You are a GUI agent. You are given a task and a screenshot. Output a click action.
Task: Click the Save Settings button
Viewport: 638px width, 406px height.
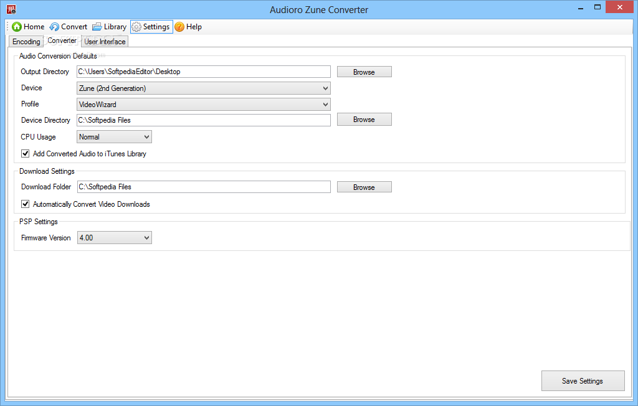(x=583, y=380)
